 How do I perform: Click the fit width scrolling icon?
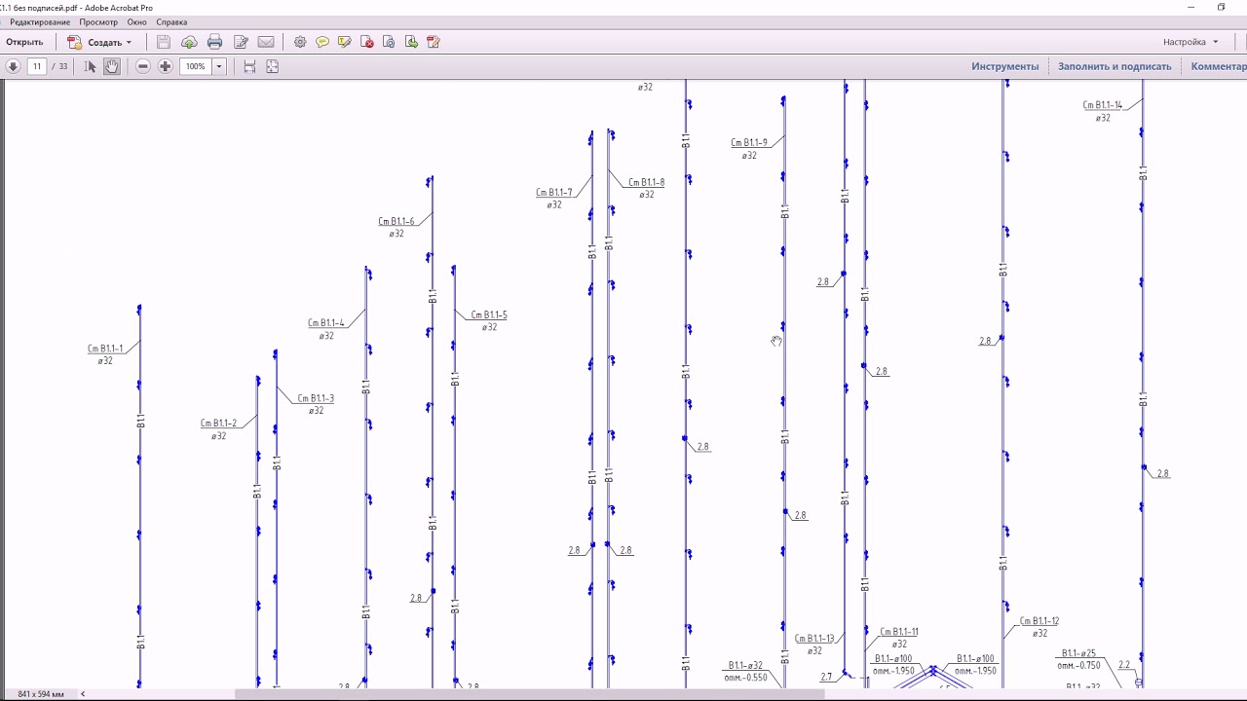click(x=249, y=66)
